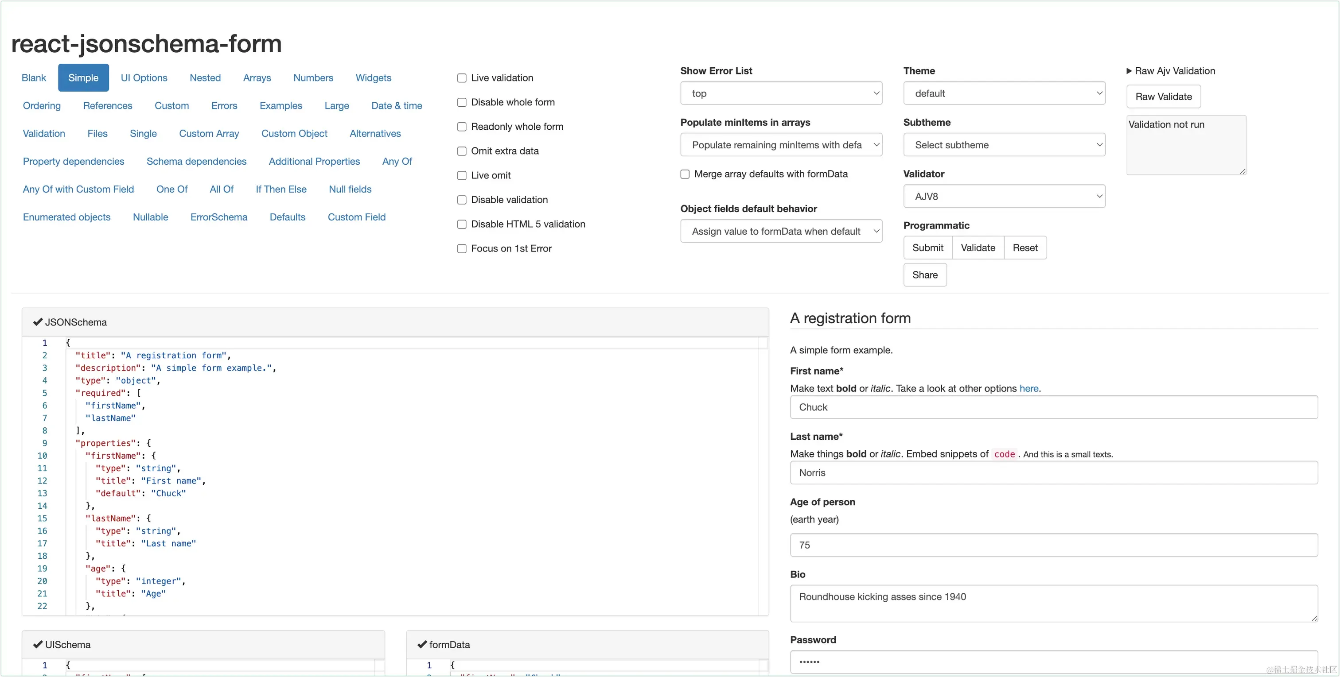The height and width of the screenshot is (677, 1340).
Task: Select the Nullable sample
Action: point(150,217)
